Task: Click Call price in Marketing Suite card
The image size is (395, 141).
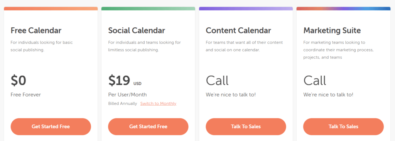Action: tap(315, 81)
